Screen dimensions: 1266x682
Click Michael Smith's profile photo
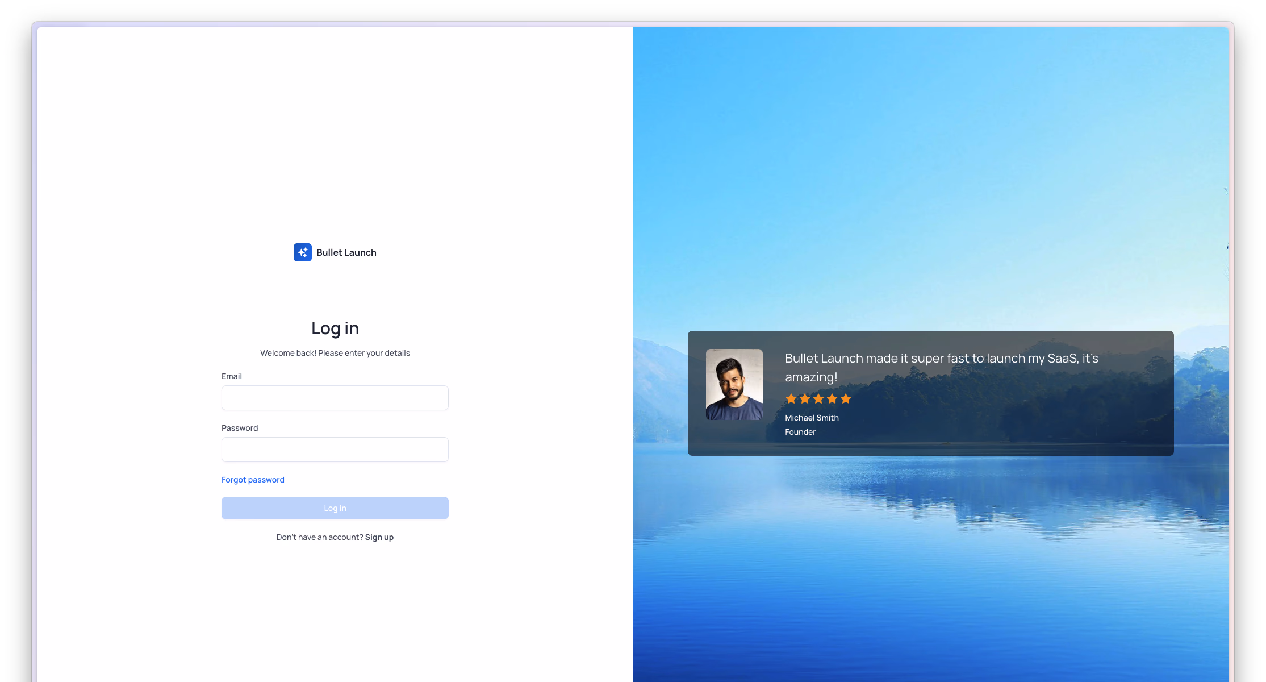click(734, 384)
